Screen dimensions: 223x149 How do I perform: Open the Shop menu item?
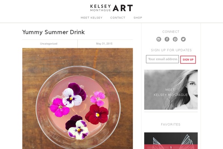point(138,18)
